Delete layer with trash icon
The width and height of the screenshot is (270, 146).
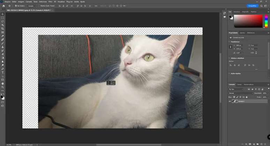click(265, 144)
